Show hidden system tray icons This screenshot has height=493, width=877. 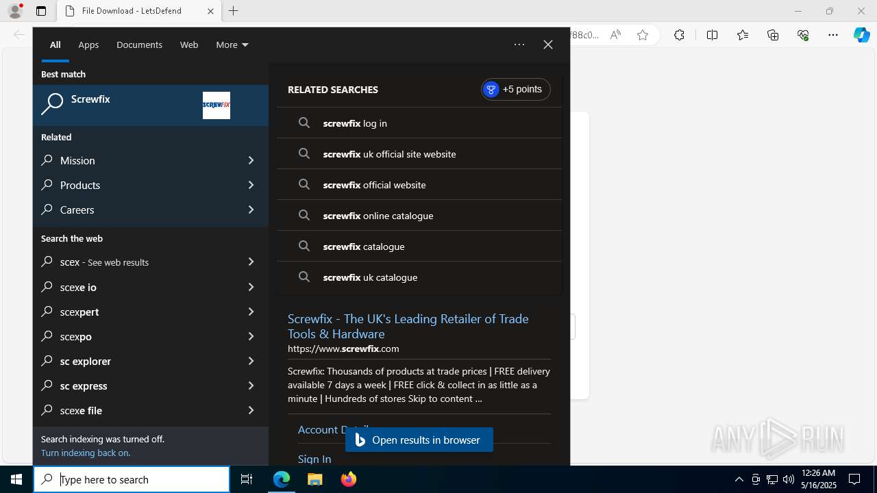click(x=739, y=479)
